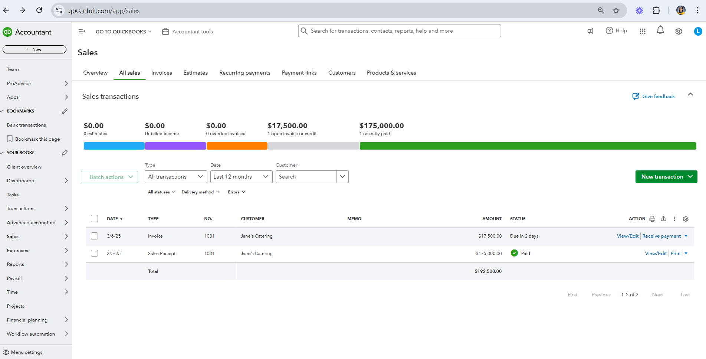Open the All statuses filter
The image size is (706, 359).
point(162,192)
